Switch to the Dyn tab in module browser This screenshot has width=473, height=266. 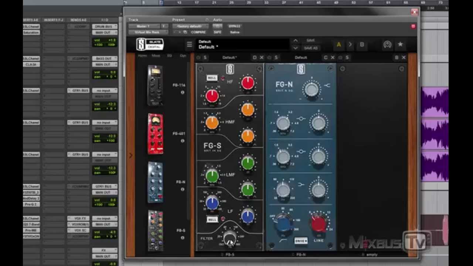pyautogui.click(x=183, y=56)
